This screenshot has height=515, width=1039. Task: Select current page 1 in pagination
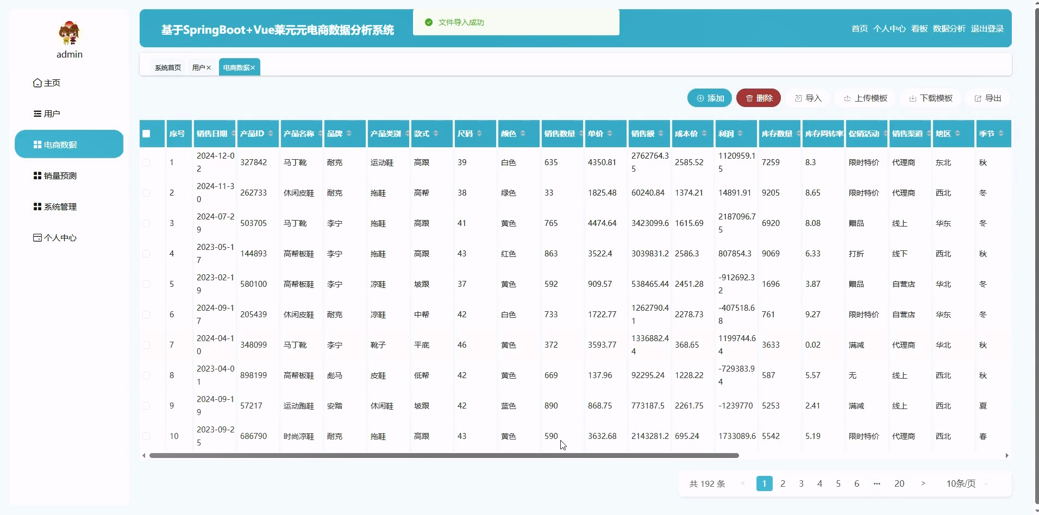764,483
